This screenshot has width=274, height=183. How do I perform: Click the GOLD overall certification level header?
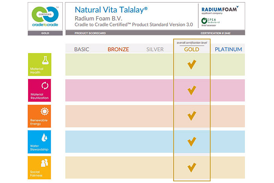[192, 49]
